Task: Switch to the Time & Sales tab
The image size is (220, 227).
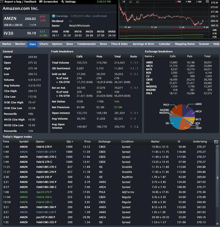Action: click(119, 44)
